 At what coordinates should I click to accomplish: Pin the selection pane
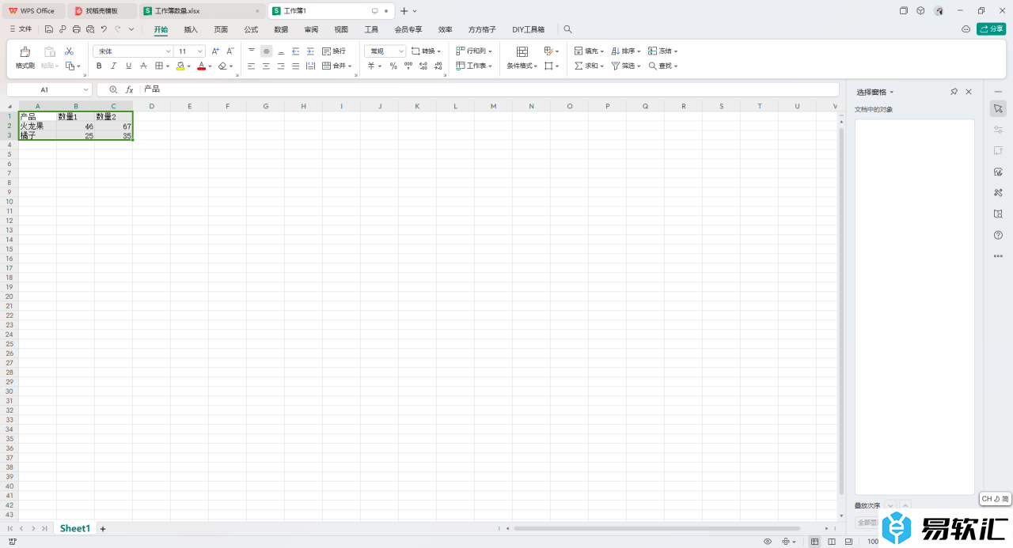pyautogui.click(x=954, y=92)
